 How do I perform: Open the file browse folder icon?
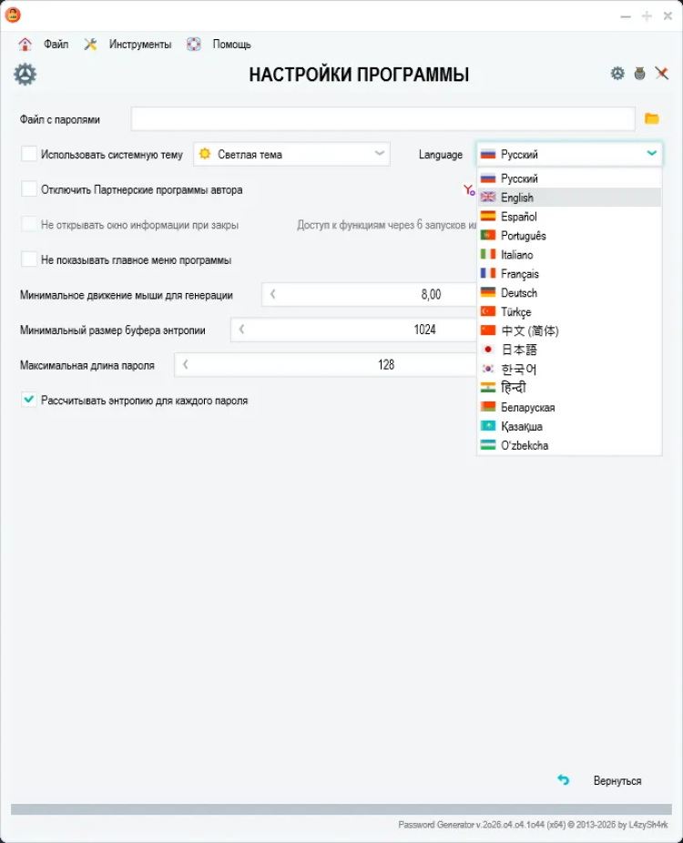651,118
